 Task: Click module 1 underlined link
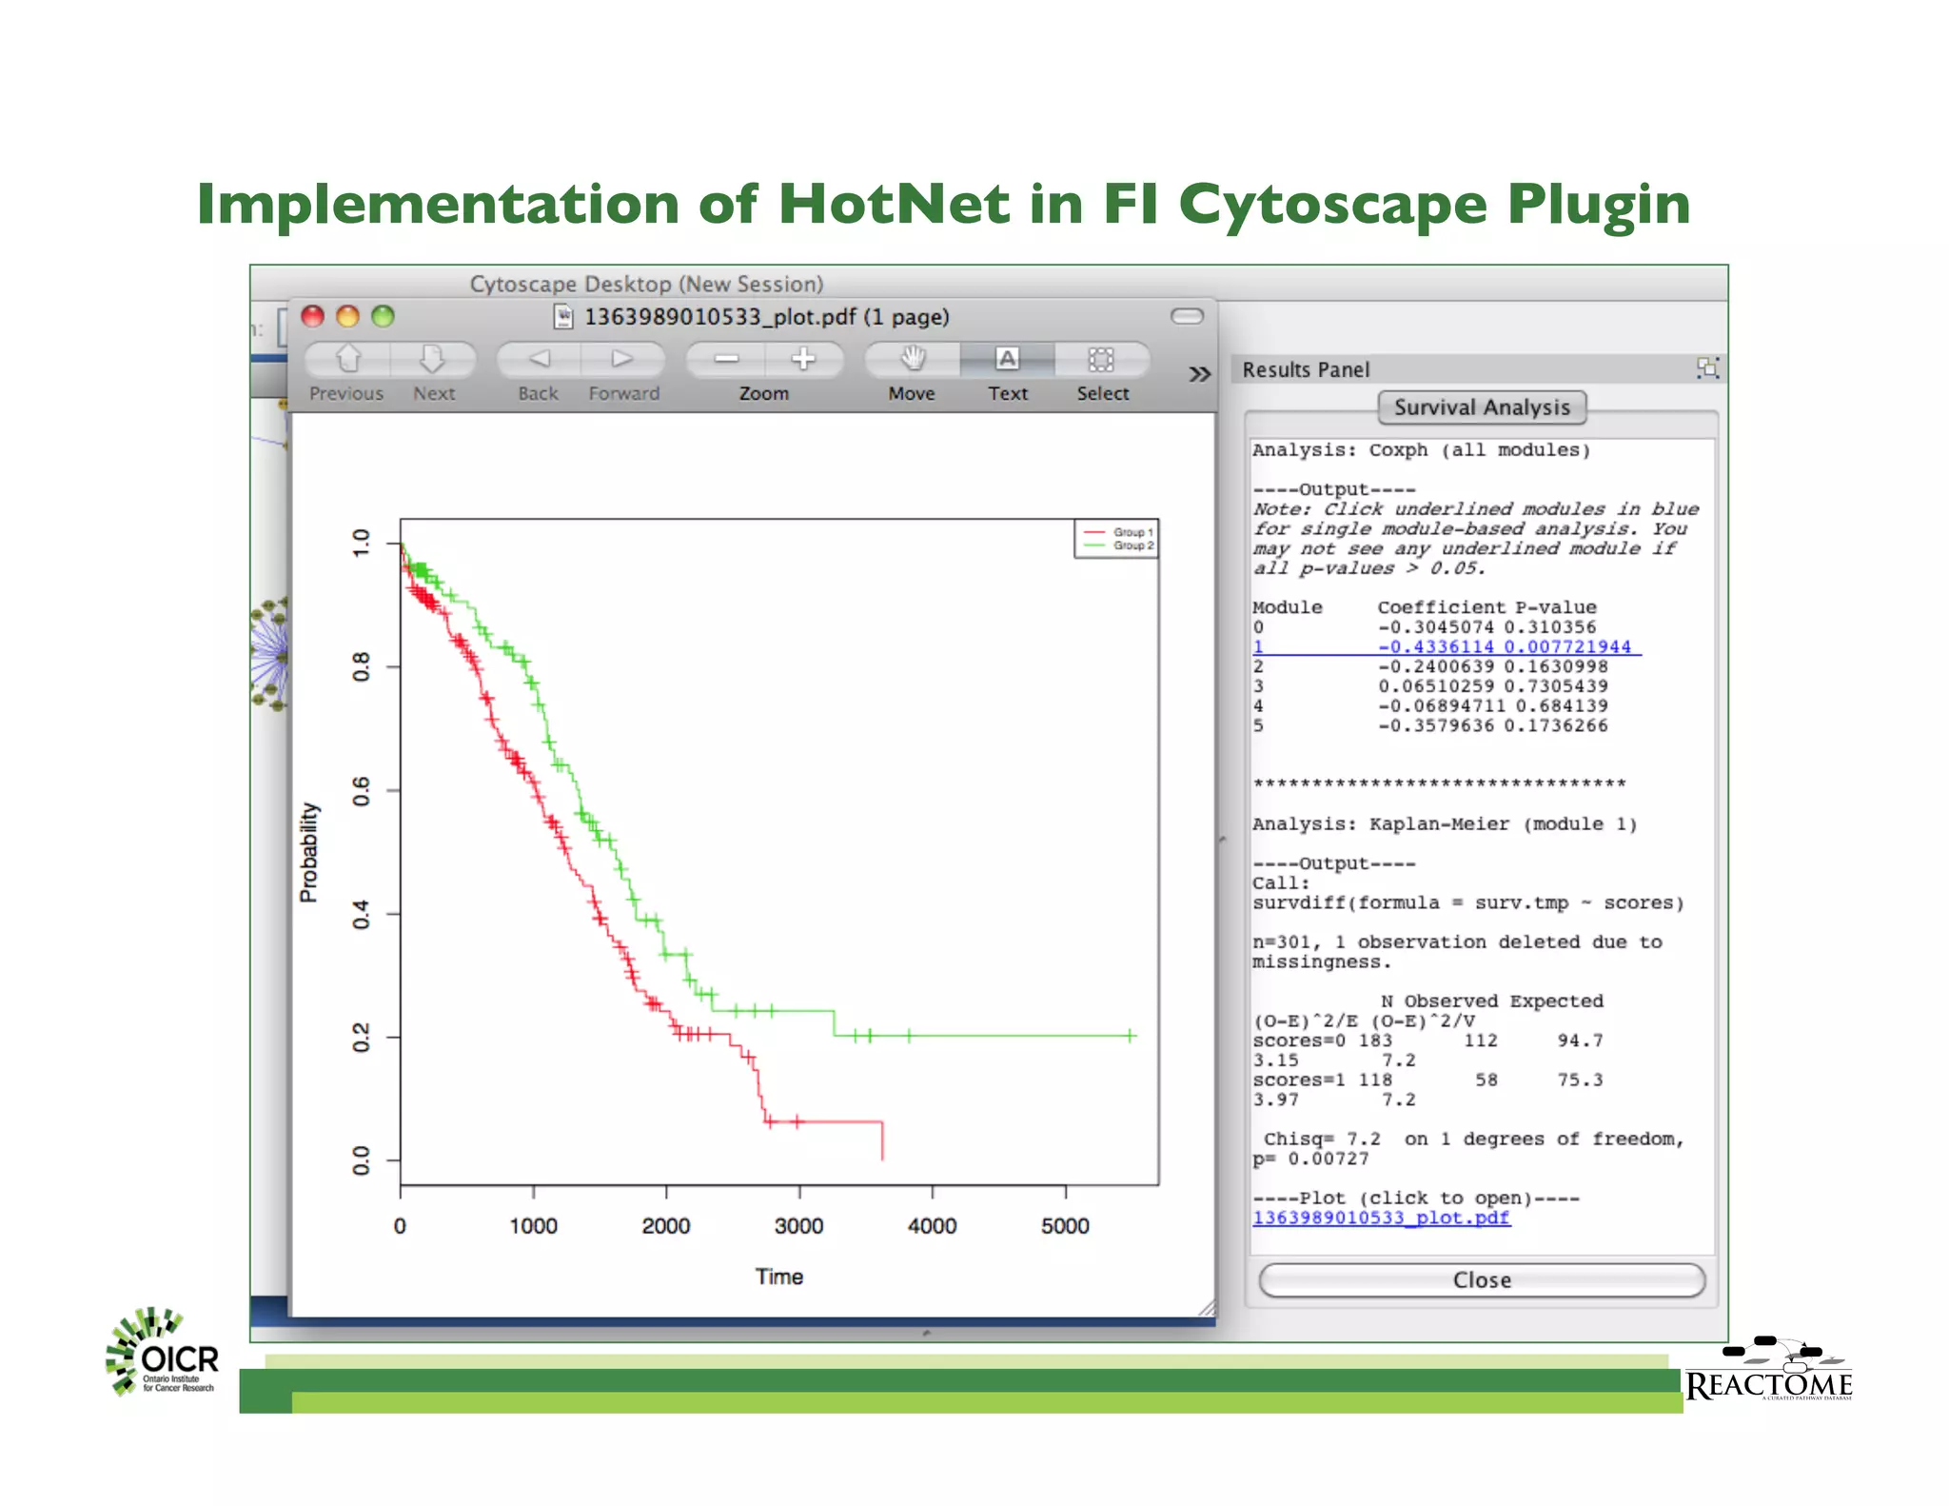point(1447,647)
